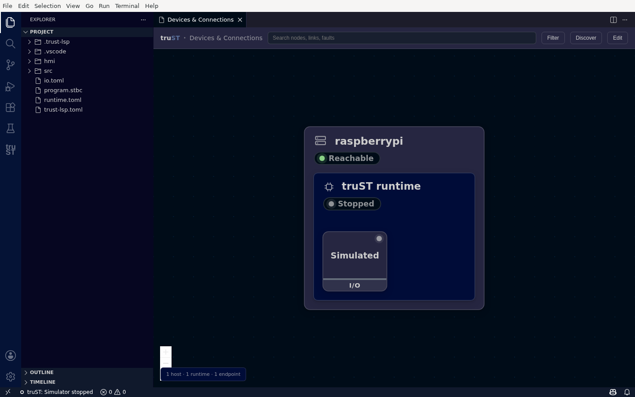635x397 pixels.
Task: Click the truST brand label in header
Action: point(170,38)
